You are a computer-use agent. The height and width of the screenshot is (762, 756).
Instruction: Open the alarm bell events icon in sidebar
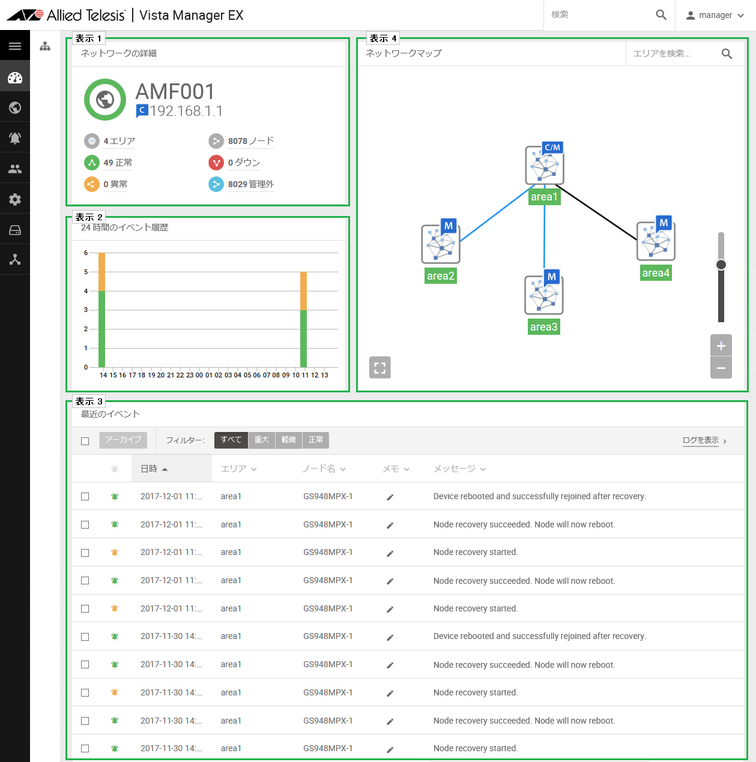click(15, 138)
